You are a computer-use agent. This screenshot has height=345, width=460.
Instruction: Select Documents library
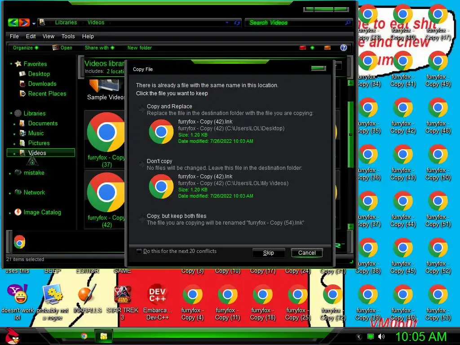click(x=39, y=123)
